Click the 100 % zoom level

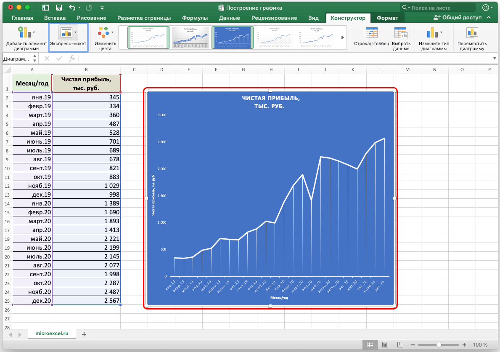(x=480, y=345)
